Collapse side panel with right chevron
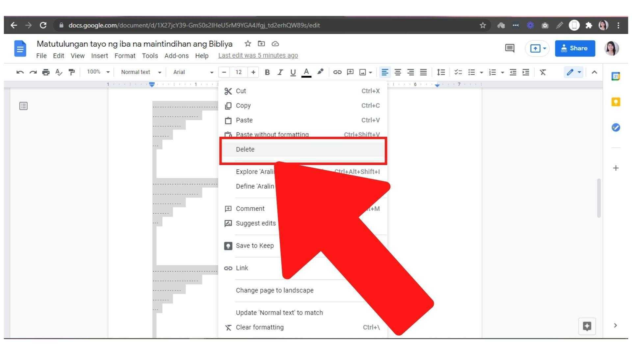This screenshot has height=355, width=632. pos(616,325)
